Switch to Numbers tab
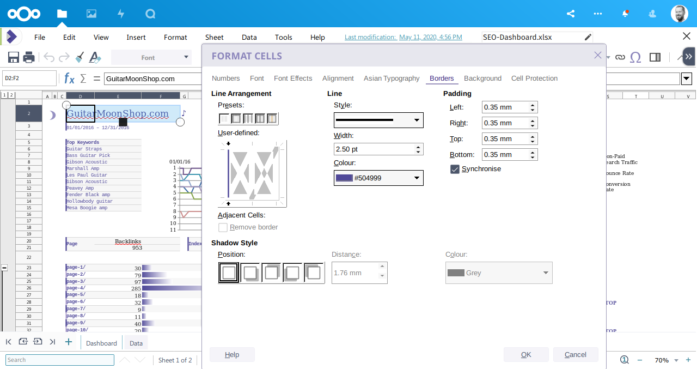 point(226,78)
